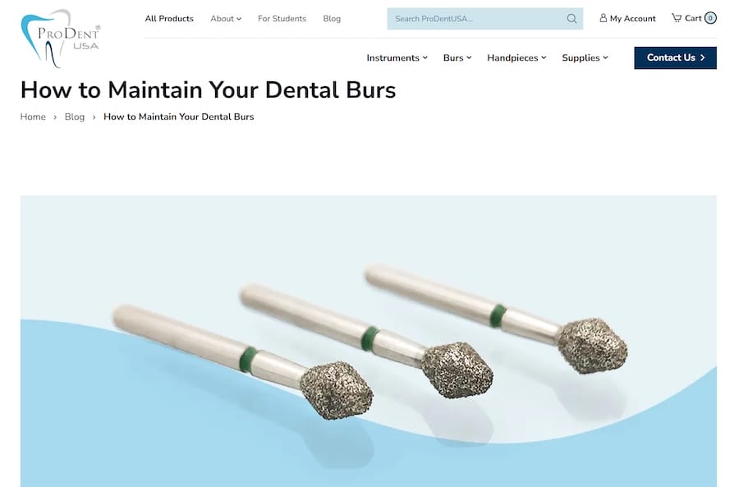This screenshot has width=739, height=487.
Task: Click the arrow on Contact Us button
Action: [x=703, y=57]
